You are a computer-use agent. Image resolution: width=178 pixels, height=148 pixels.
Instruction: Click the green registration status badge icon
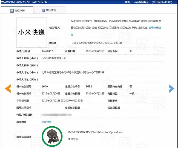point(52,136)
